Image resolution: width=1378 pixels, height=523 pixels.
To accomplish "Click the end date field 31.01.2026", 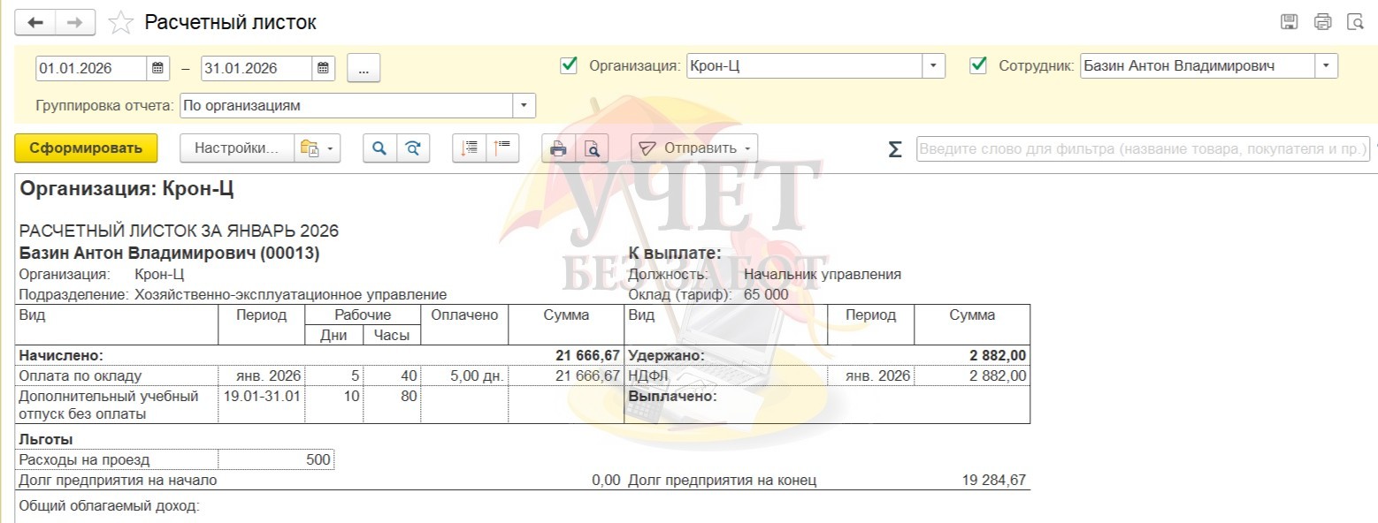I will 256,68.
